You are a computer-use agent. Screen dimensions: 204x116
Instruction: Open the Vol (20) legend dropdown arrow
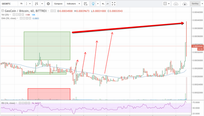10,15
